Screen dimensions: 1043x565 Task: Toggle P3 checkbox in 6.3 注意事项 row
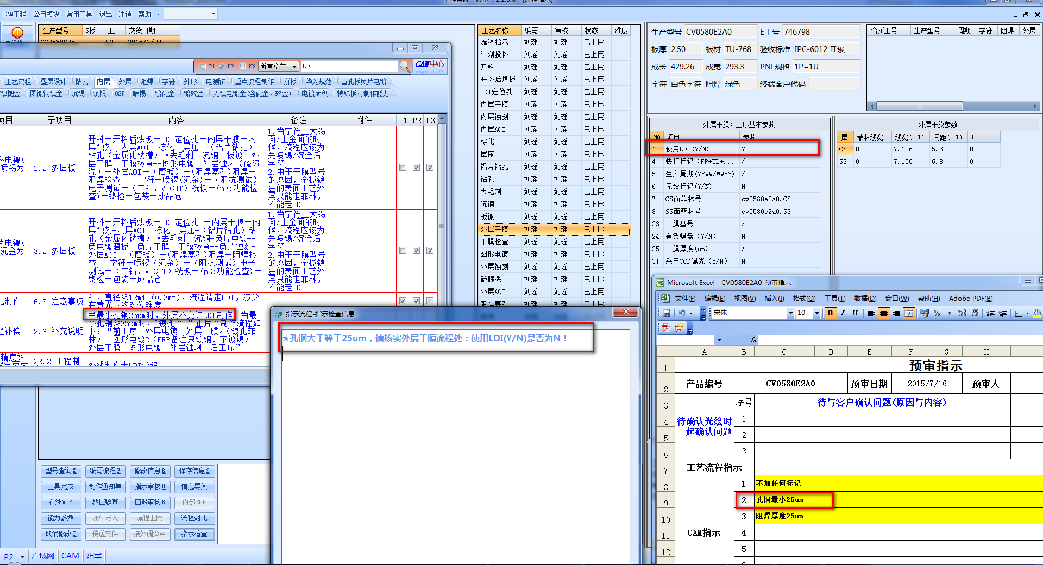point(430,301)
